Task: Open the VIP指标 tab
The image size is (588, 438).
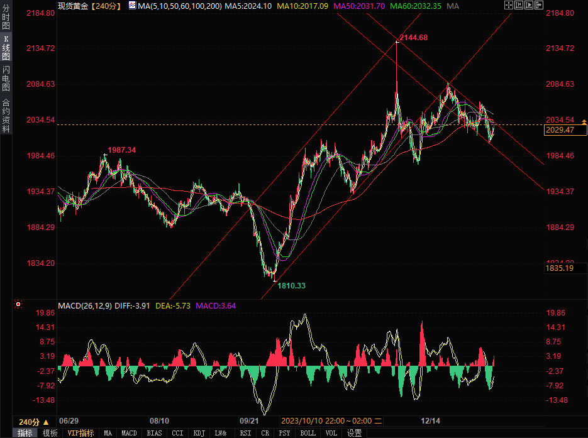Action: [x=80, y=433]
